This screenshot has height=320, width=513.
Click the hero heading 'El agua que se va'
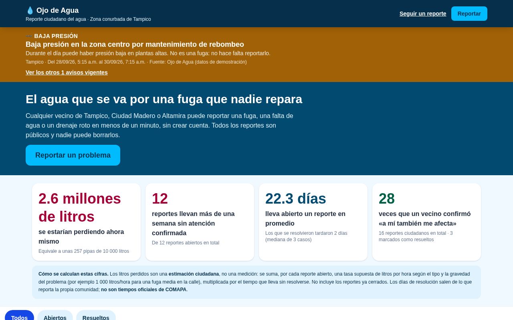click(164, 99)
